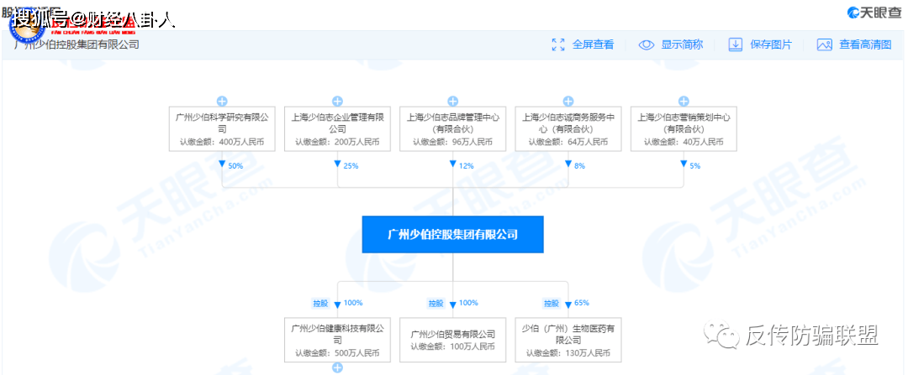Image resolution: width=908 pixels, height=375 pixels.
Task: Click the 广州少伯控股集团有限公司 title in header
Action: (x=77, y=44)
